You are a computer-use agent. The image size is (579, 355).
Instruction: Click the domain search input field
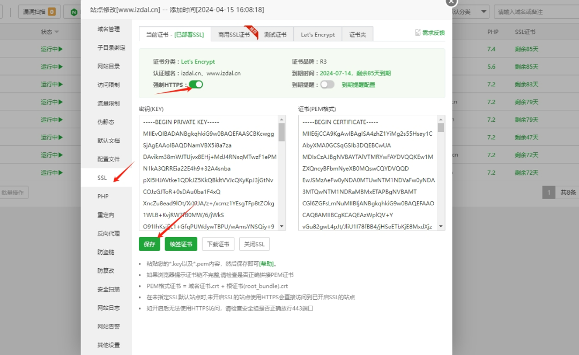pyautogui.click(x=536, y=12)
